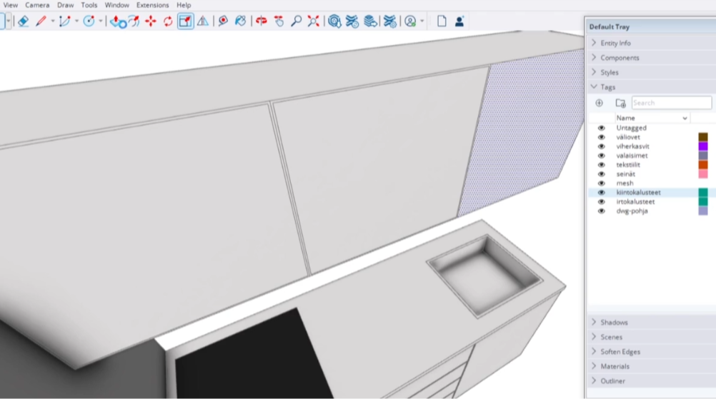
Task: Click the highlighted Scale tool
Action: point(185,21)
